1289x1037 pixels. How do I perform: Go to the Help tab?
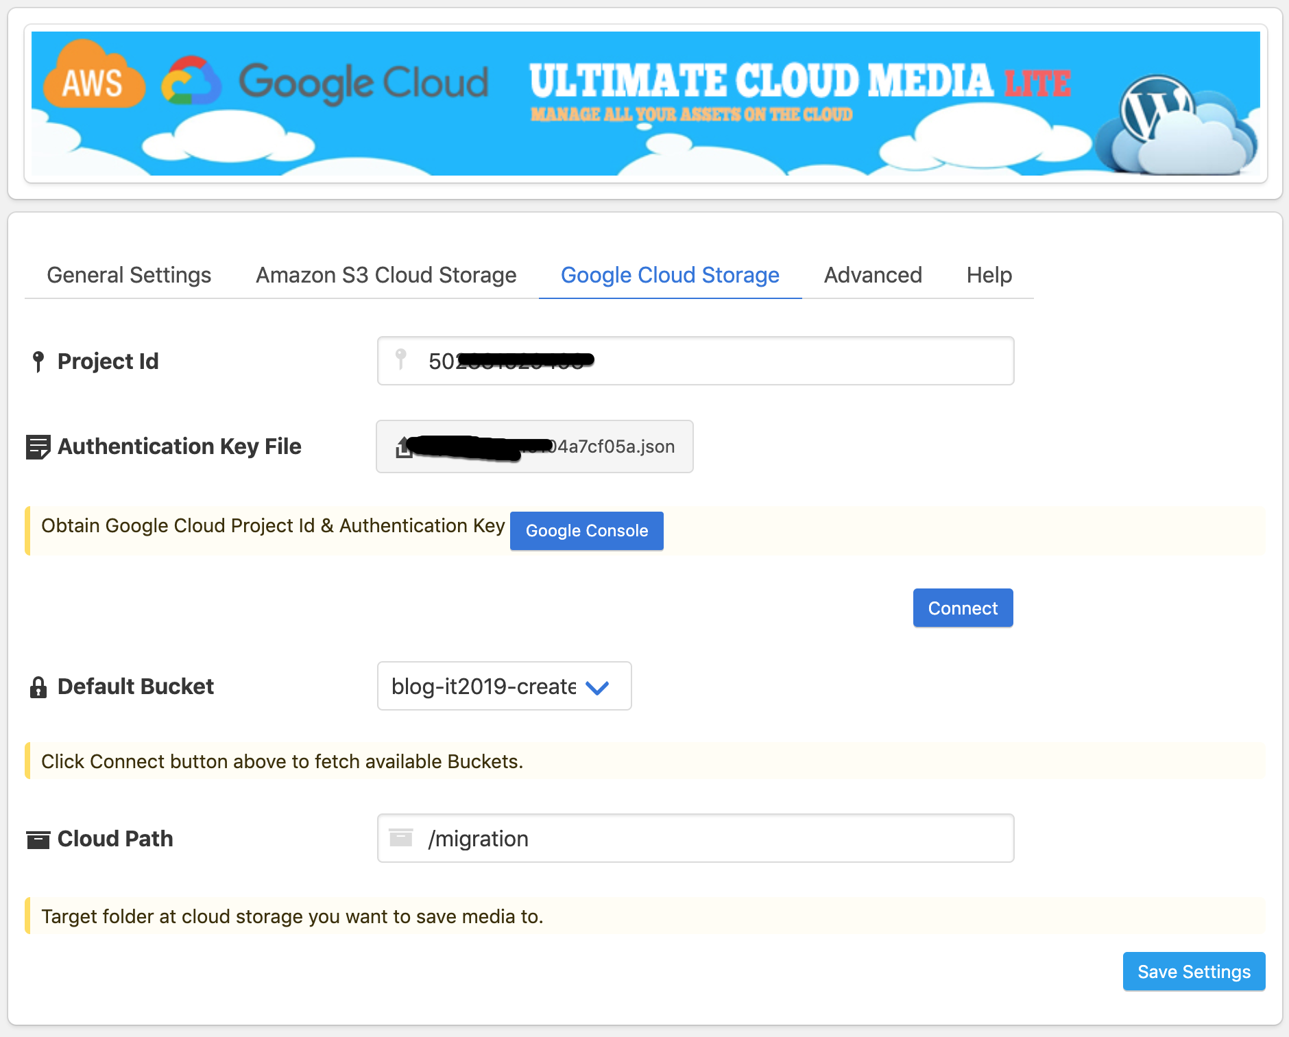click(989, 275)
